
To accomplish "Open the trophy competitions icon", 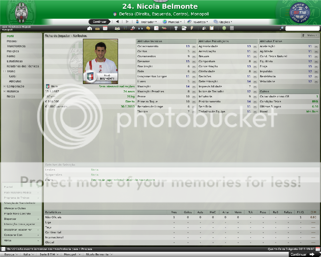I will (176, 28).
